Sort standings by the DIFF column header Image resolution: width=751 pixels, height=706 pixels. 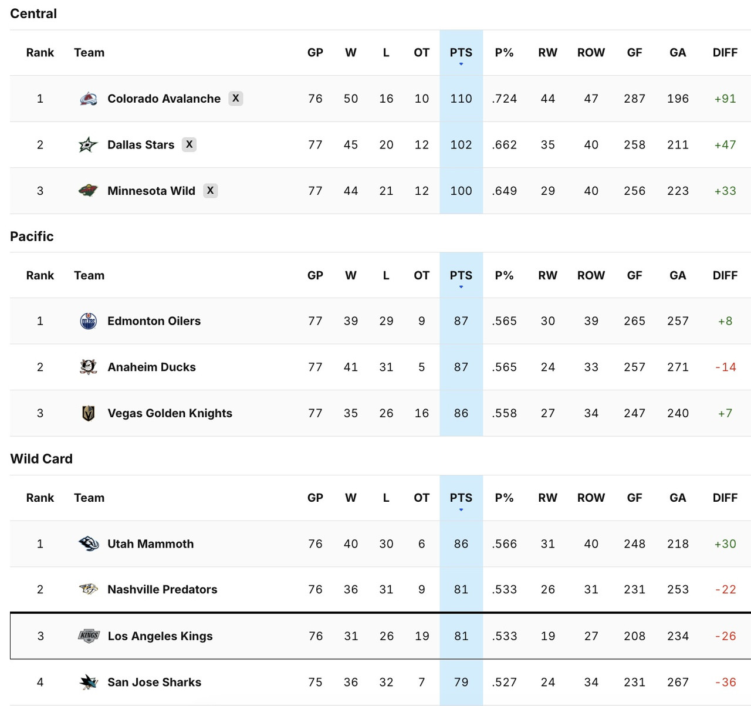coord(725,52)
